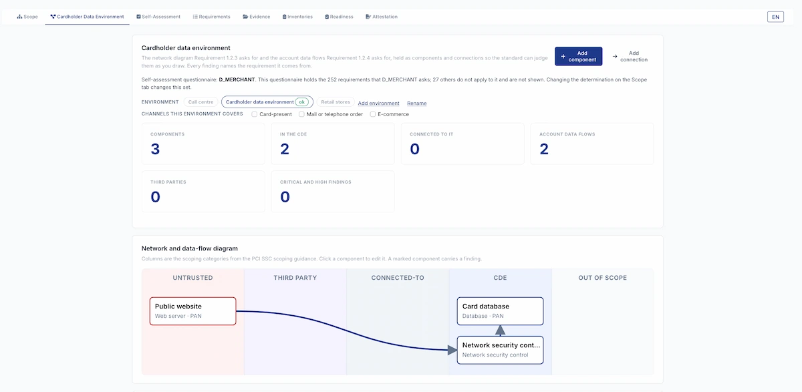Open the Attestation tab
The image size is (802, 392).
pyautogui.click(x=382, y=17)
